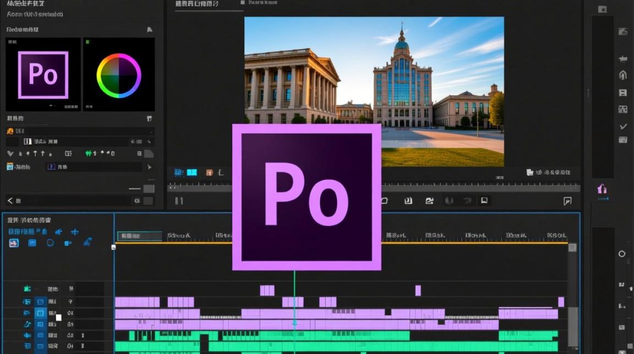Click the play arrow right of the teal icon row
This screenshot has width=634, height=354.
click(150, 167)
